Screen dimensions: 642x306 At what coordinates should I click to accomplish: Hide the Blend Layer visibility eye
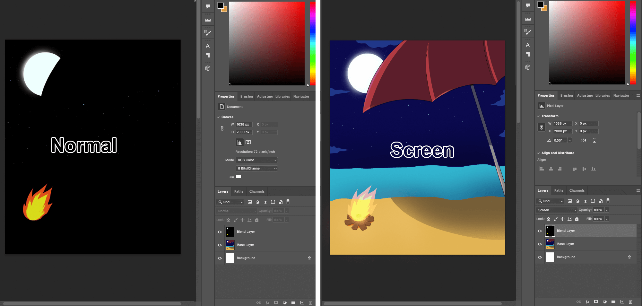coord(220,232)
